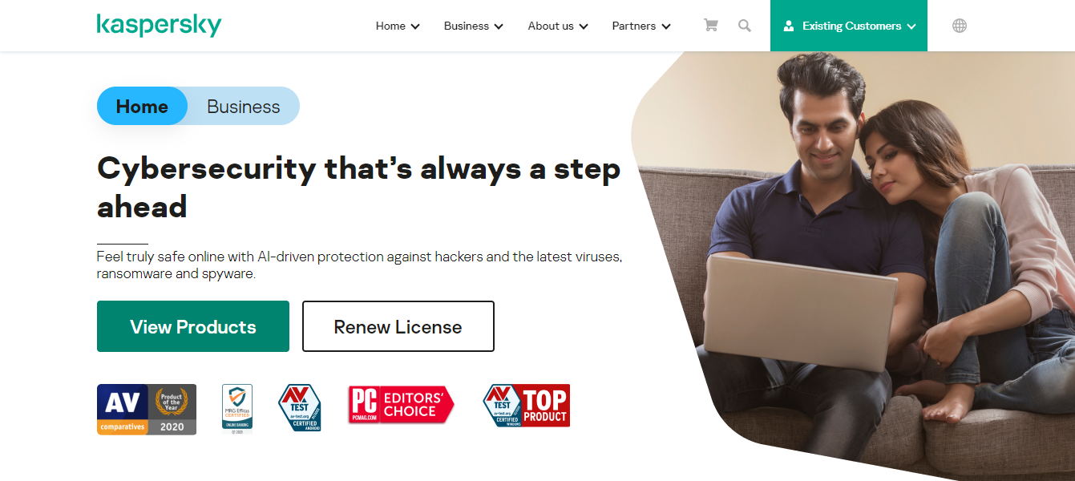Select the Home pill toggle option

pos(142,106)
